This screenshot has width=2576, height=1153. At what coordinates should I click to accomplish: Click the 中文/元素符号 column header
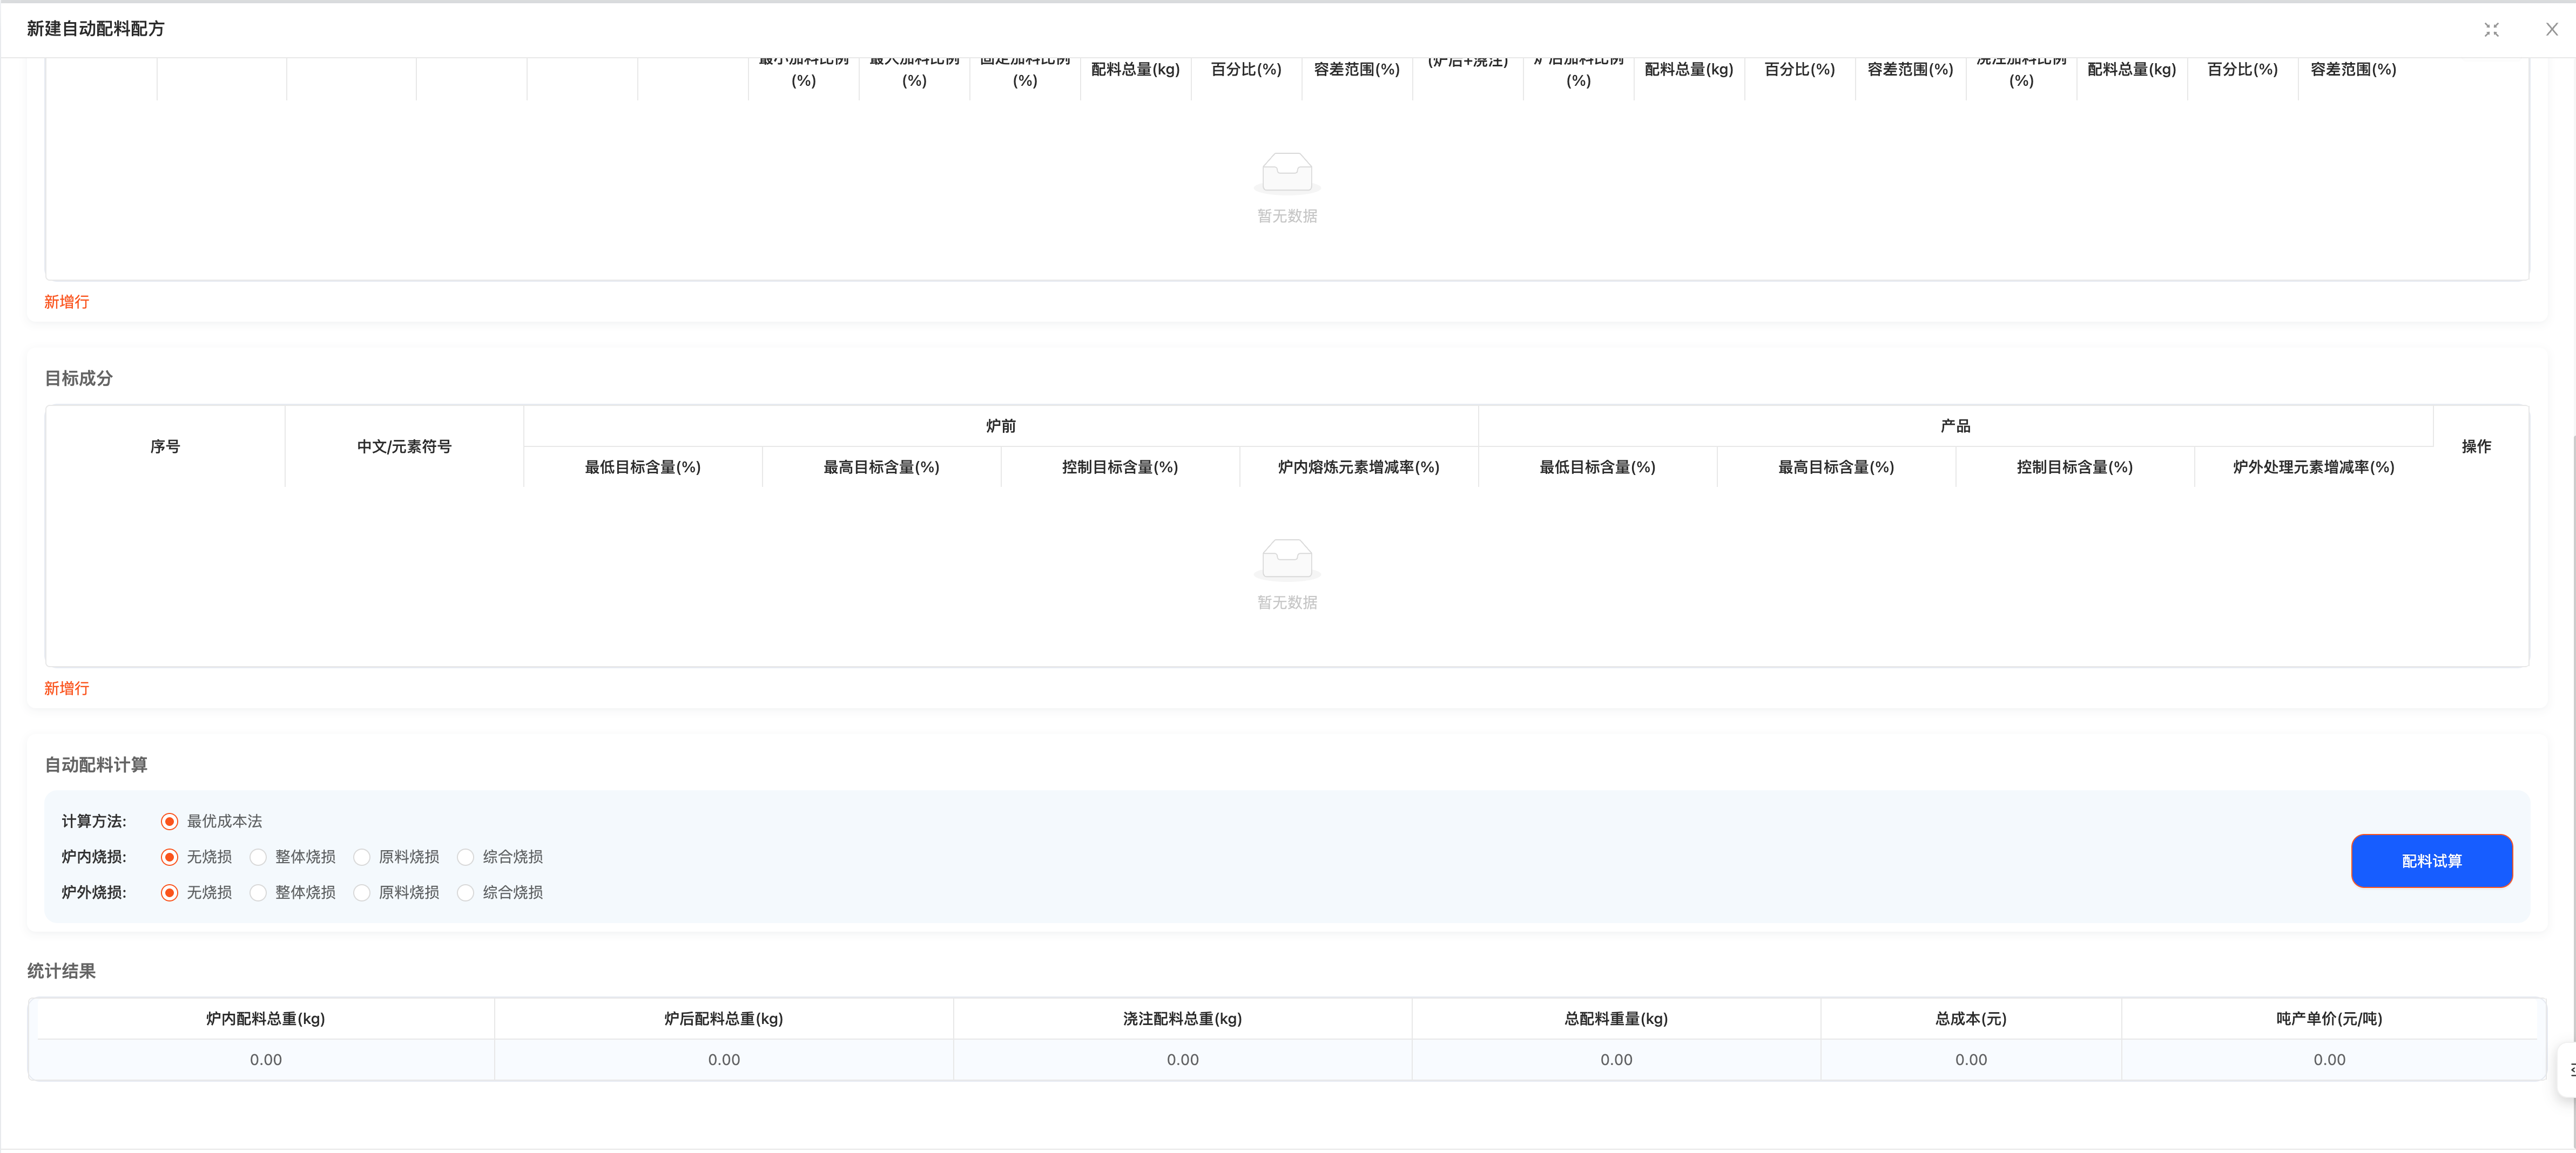pos(404,446)
